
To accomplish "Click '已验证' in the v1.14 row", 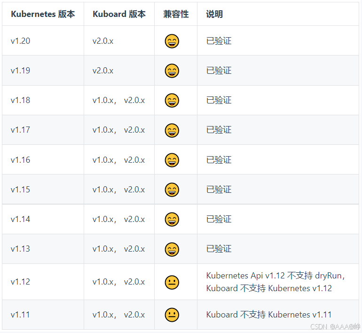I will (219, 219).
